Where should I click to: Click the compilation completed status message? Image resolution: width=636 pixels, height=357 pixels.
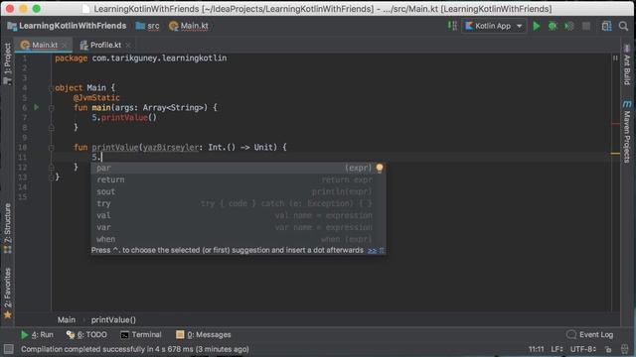point(135,349)
